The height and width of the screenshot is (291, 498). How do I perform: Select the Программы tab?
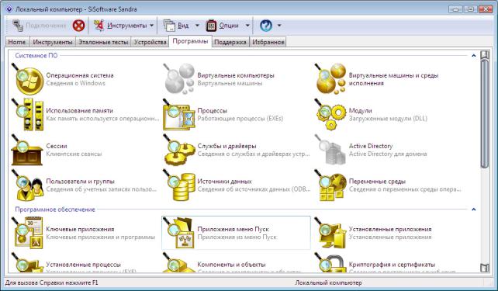(190, 41)
